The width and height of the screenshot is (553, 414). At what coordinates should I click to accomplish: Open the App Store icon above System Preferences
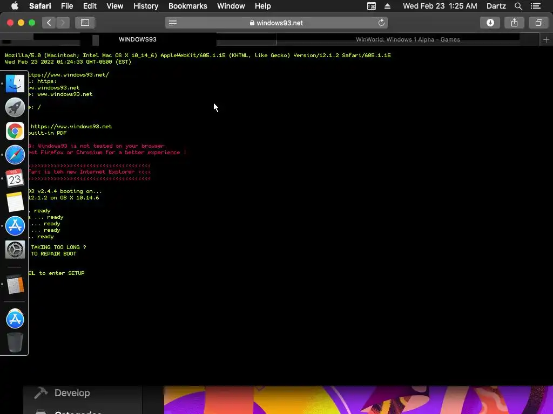click(15, 226)
